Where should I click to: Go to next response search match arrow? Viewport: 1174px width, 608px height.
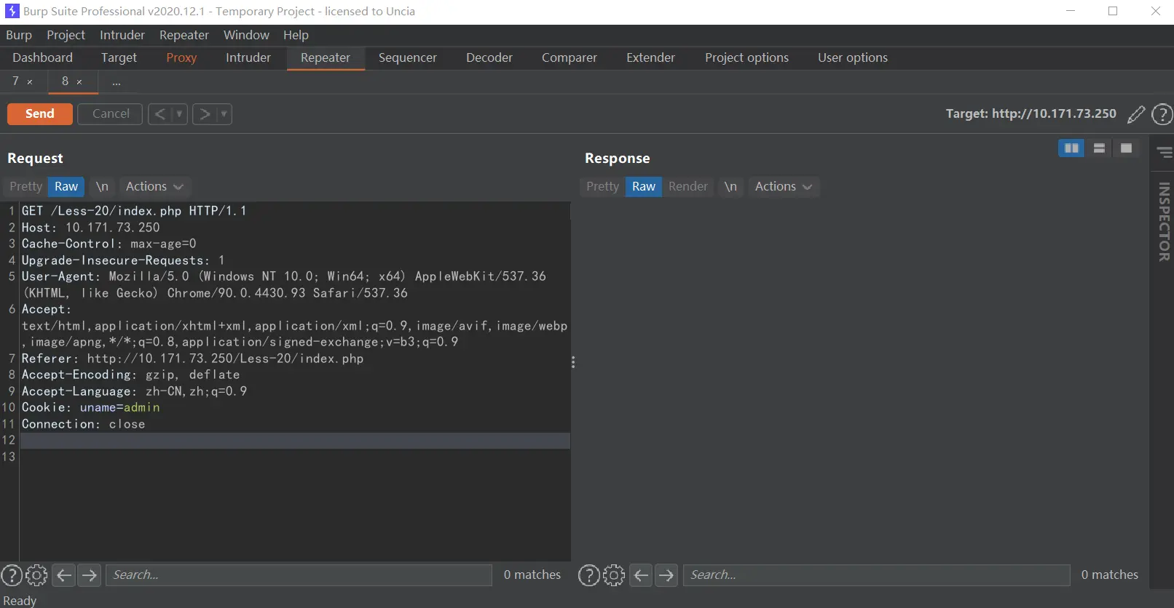click(x=666, y=575)
